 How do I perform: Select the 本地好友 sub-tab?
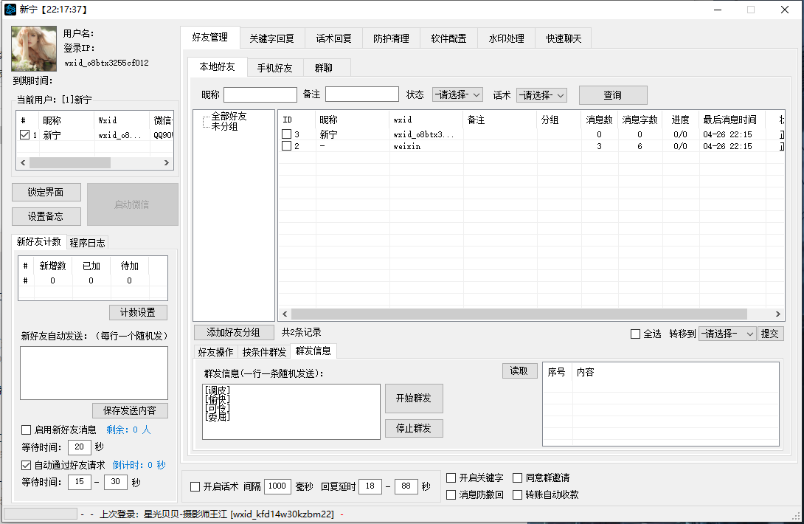click(218, 66)
